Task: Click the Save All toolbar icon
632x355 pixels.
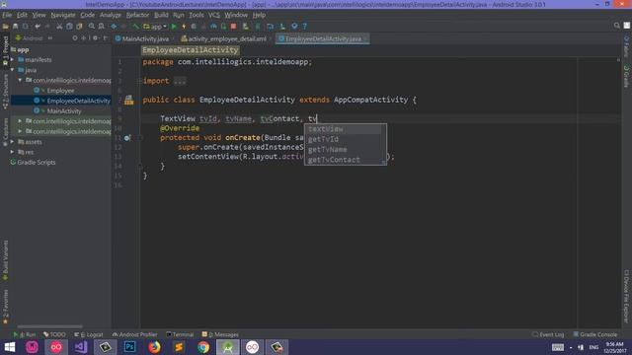Action: 16,27
